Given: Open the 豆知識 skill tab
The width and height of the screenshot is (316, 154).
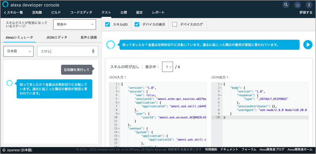Looking at the screenshot, I should 37,13.
